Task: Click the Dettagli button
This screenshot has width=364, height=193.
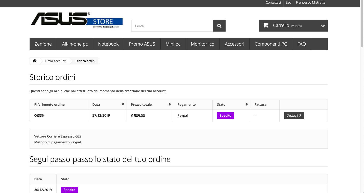Action: tap(294, 116)
